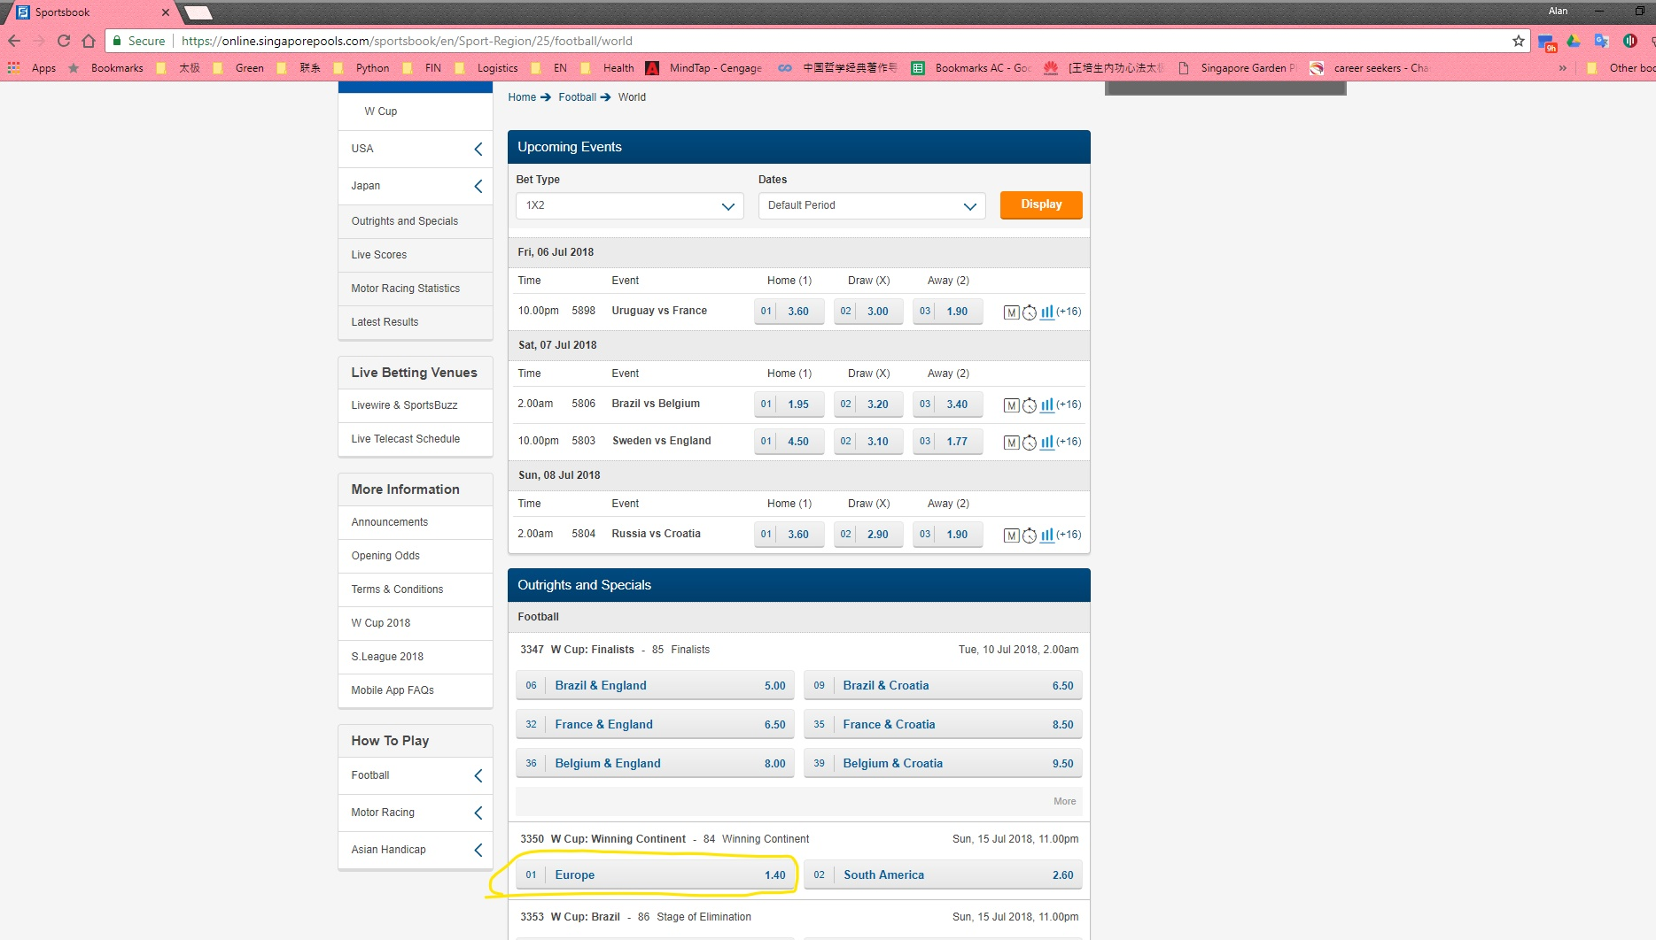Select Croatia away win at 1.90

[948, 535]
